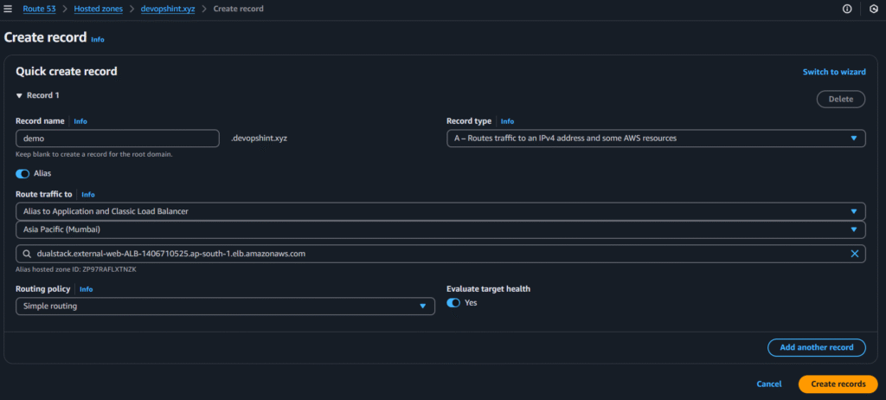886x400 pixels.
Task: Click the Alias hosted zone ID text
Action: coord(76,269)
